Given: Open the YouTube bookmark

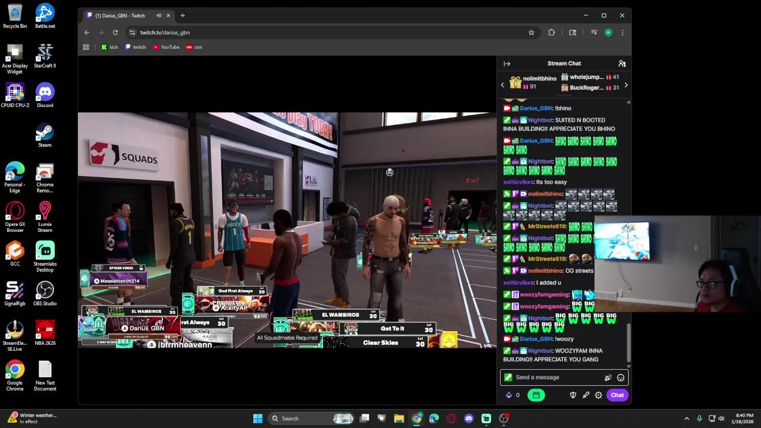Looking at the screenshot, I should 166,47.
